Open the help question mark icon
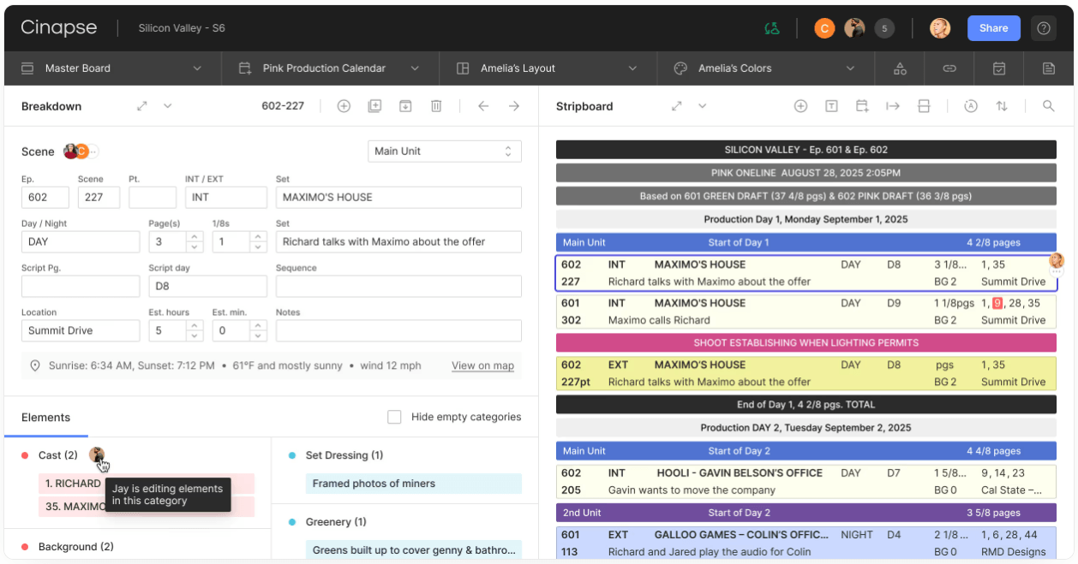 [x=1044, y=28]
